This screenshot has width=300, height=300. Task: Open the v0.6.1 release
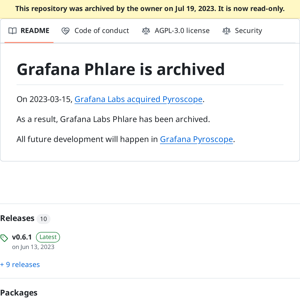(22, 237)
